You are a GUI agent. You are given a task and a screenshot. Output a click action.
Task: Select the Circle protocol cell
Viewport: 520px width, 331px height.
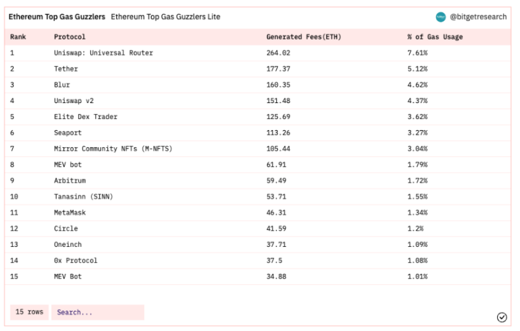66,229
